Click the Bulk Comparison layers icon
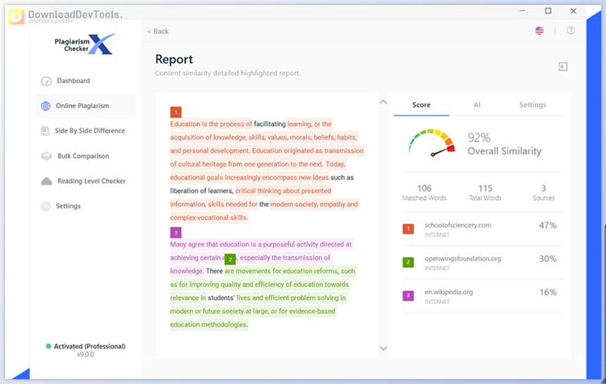The height and width of the screenshot is (384, 606). [x=46, y=156]
